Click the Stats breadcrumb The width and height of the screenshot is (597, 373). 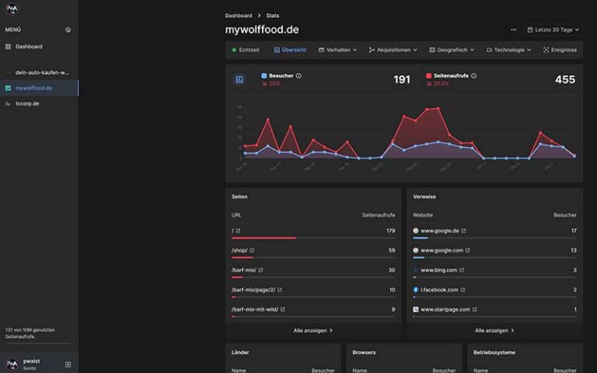pyautogui.click(x=273, y=16)
